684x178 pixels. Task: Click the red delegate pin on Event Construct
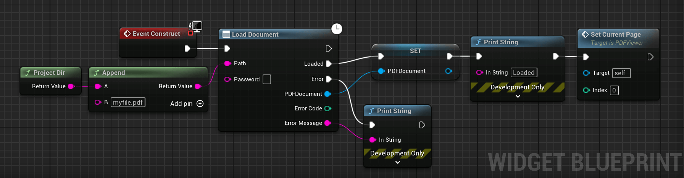click(x=190, y=33)
